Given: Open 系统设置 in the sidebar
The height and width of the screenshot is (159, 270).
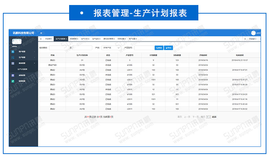Looking at the screenshot, I should tap(23, 75).
